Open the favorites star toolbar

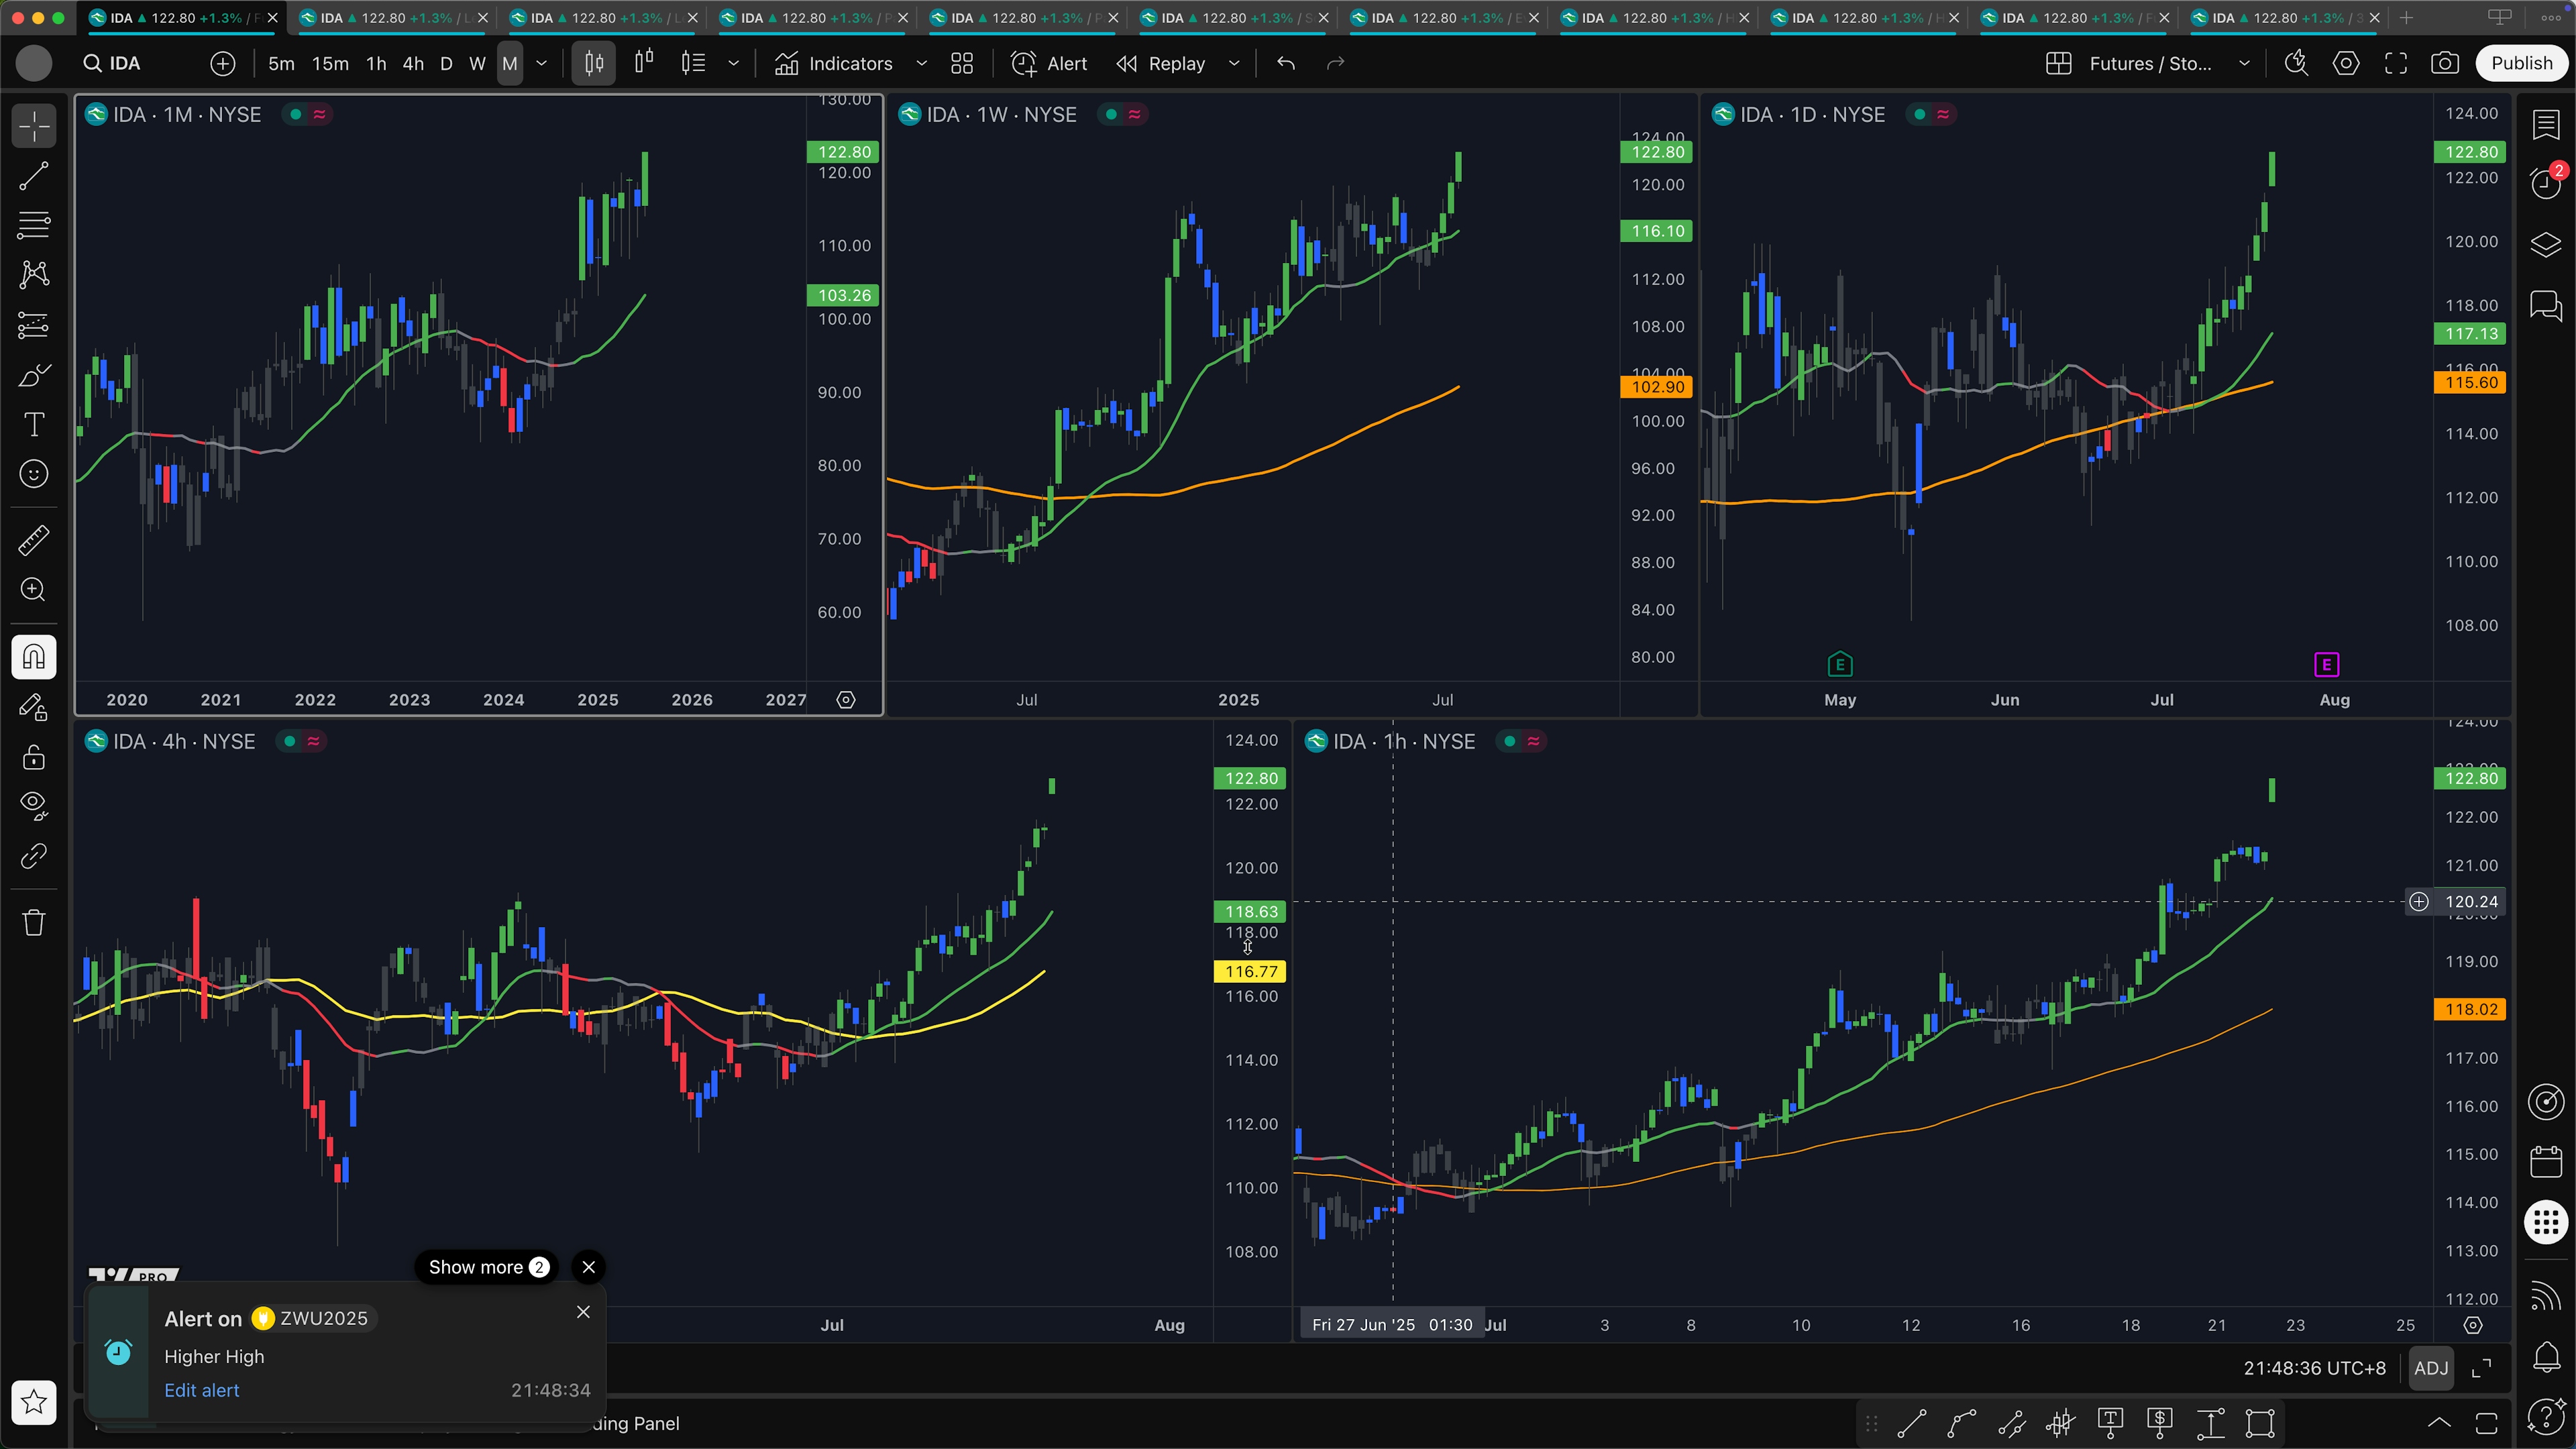point(34,1402)
